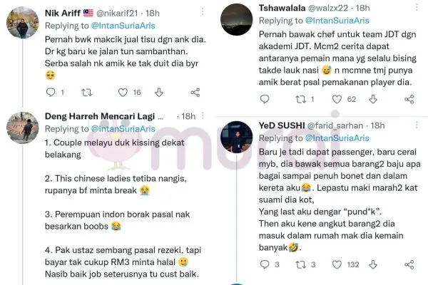Open more options on Tshawalala's tweet
Image resolution: width=428 pixels, height=285 pixels.
(x=417, y=7)
